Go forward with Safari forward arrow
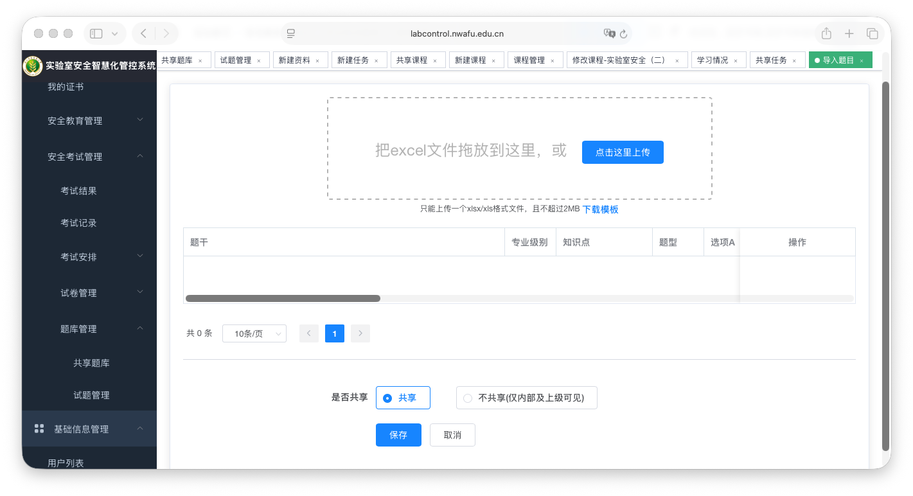Viewport: 913px width, 496px height. click(166, 33)
